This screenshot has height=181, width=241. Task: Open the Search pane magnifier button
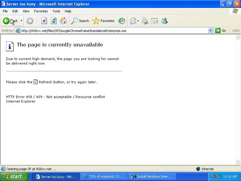pyautogui.click(x=80, y=21)
